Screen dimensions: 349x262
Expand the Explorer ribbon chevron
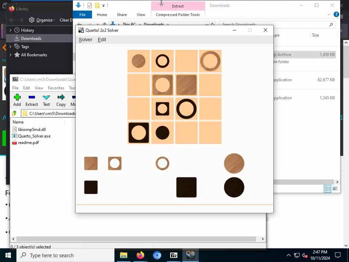329,15
